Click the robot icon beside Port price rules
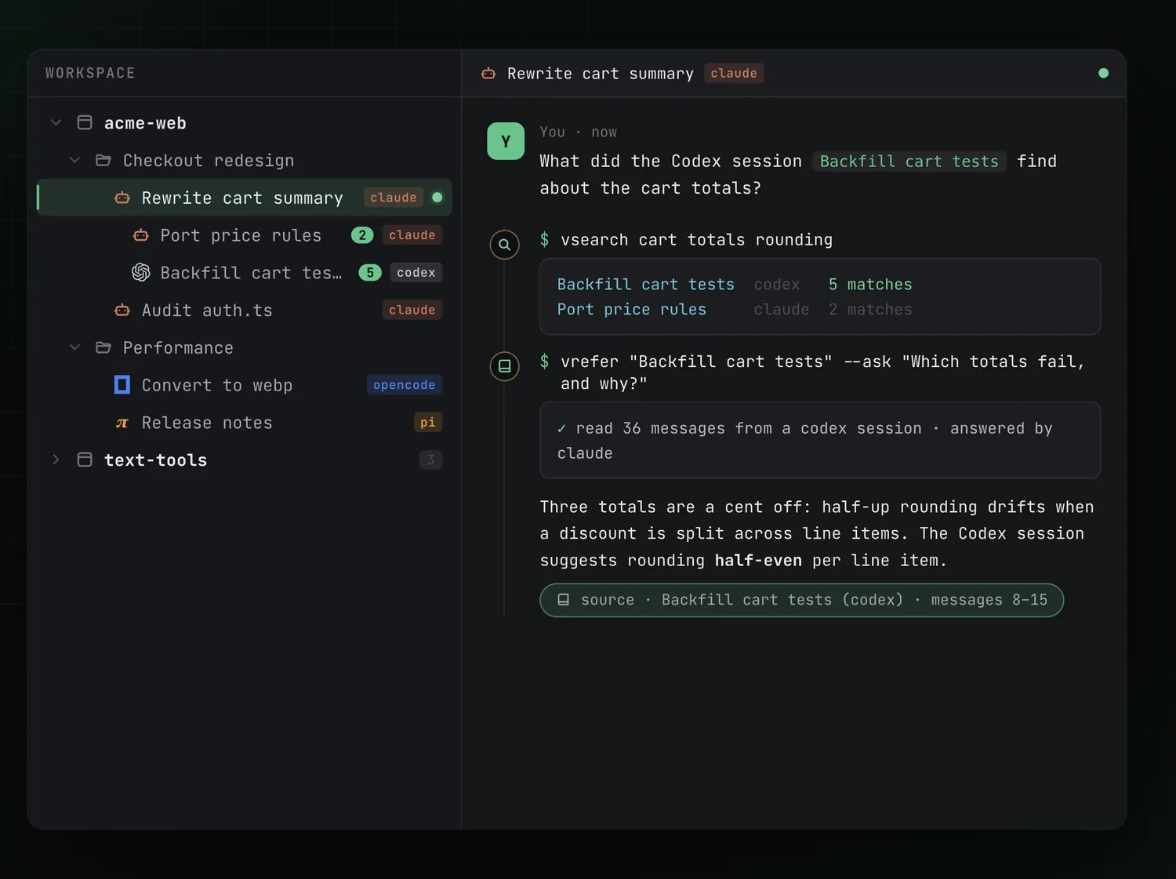Image resolution: width=1176 pixels, height=879 pixels. click(x=141, y=235)
